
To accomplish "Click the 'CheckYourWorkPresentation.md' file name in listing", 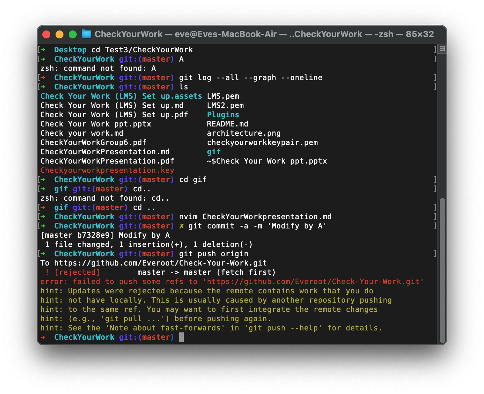I will [105, 152].
